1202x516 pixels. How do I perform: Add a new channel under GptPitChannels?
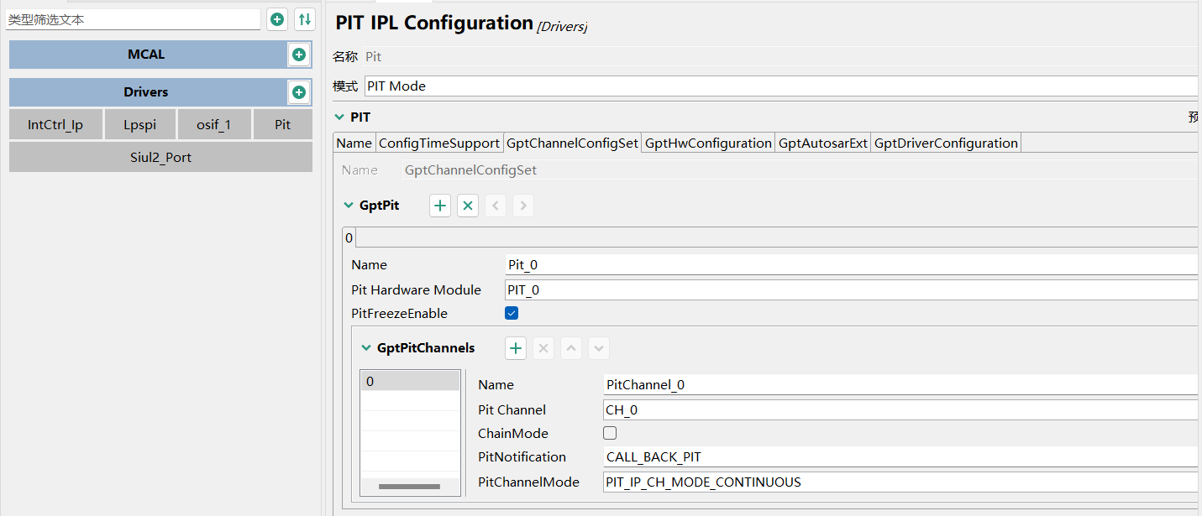pyautogui.click(x=515, y=347)
